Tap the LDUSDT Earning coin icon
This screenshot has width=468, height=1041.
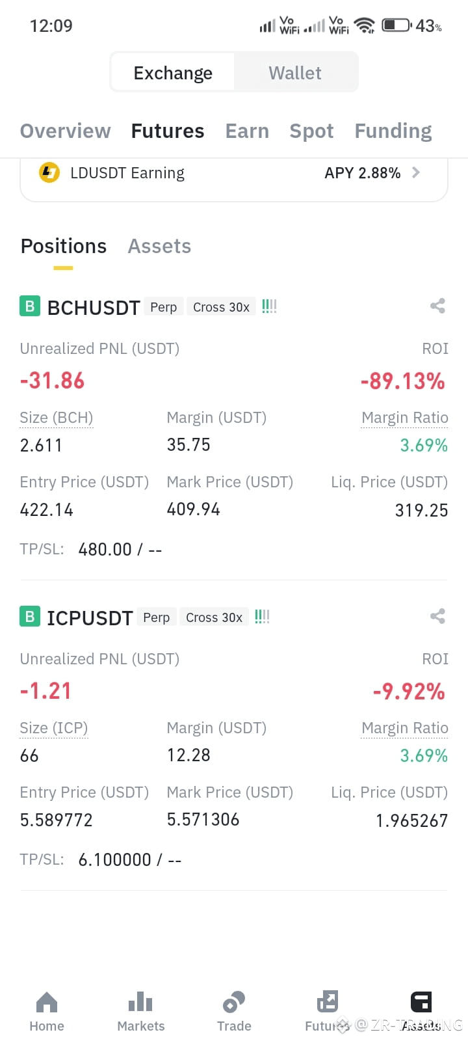coord(49,172)
